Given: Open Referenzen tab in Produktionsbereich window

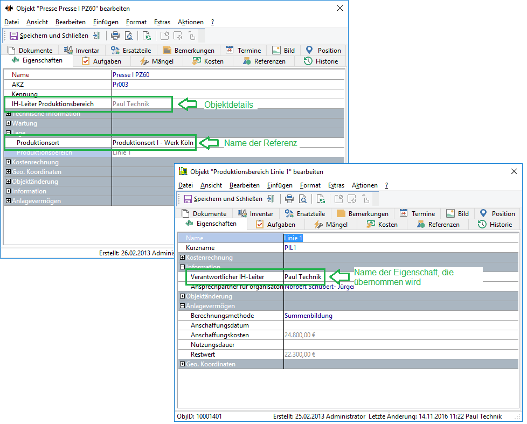Looking at the screenshot, I should coord(438,225).
